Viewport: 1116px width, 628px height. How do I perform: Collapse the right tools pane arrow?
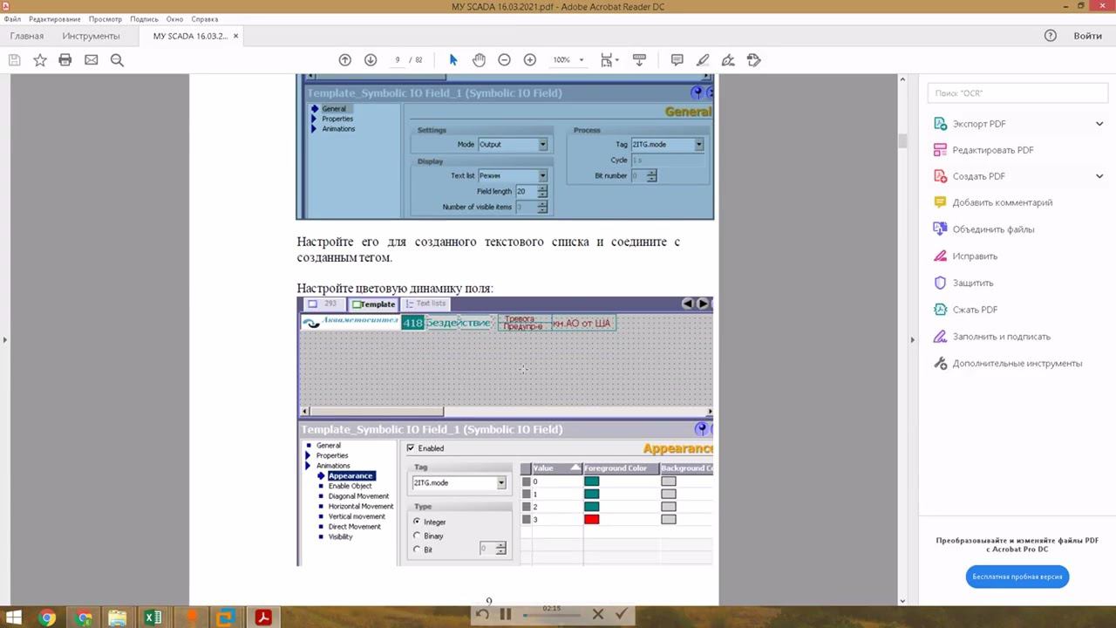tap(912, 339)
